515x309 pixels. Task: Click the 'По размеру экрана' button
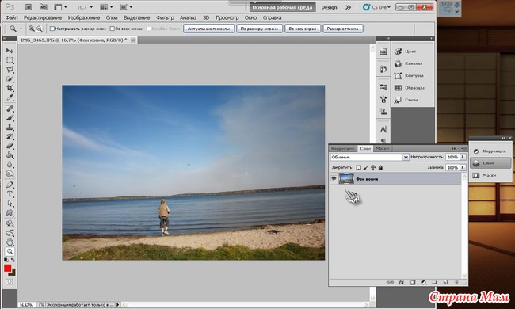tap(259, 29)
